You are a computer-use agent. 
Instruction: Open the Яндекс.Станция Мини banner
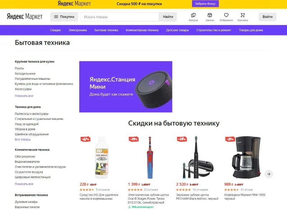pos(126,87)
